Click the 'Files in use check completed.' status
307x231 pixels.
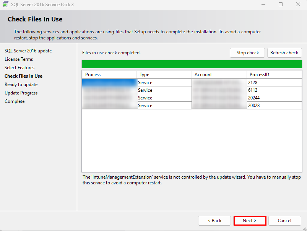click(x=111, y=53)
